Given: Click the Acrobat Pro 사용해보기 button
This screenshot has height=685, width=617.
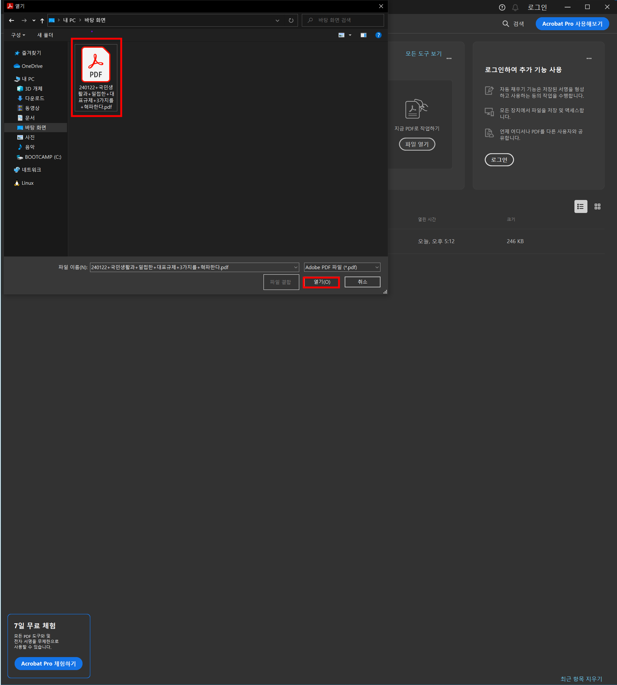Looking at the screenshot, I should point(572,24).
